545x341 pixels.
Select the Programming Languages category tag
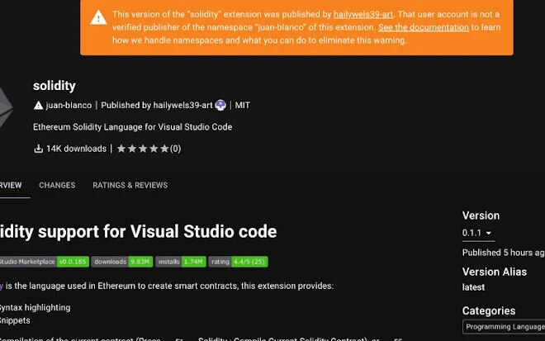click(504, 327)
